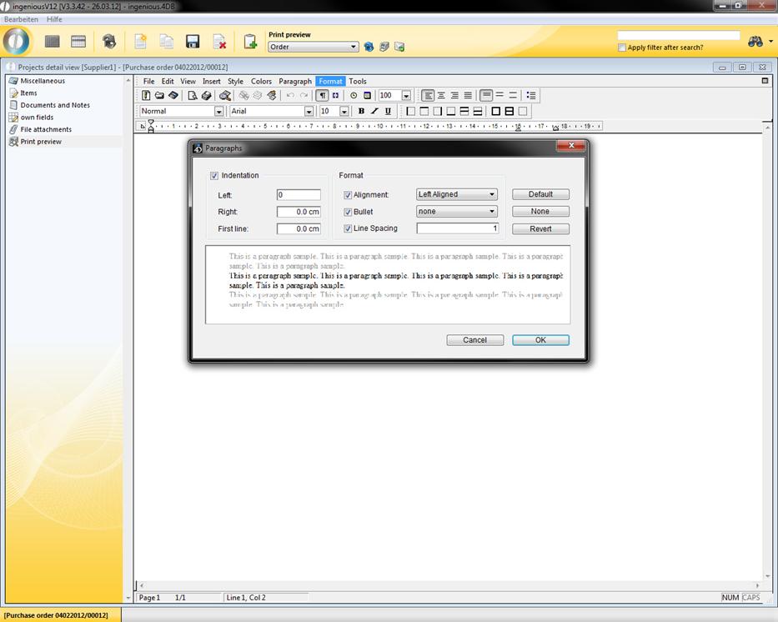Select File attachments in left sidebar
Image resolution: width=778 pixels, height=622 pixels.
pos(46,129)
